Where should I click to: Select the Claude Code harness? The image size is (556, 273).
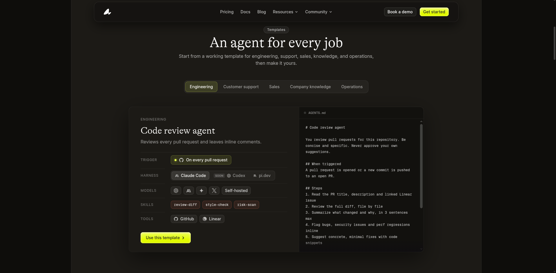(190, 176)
